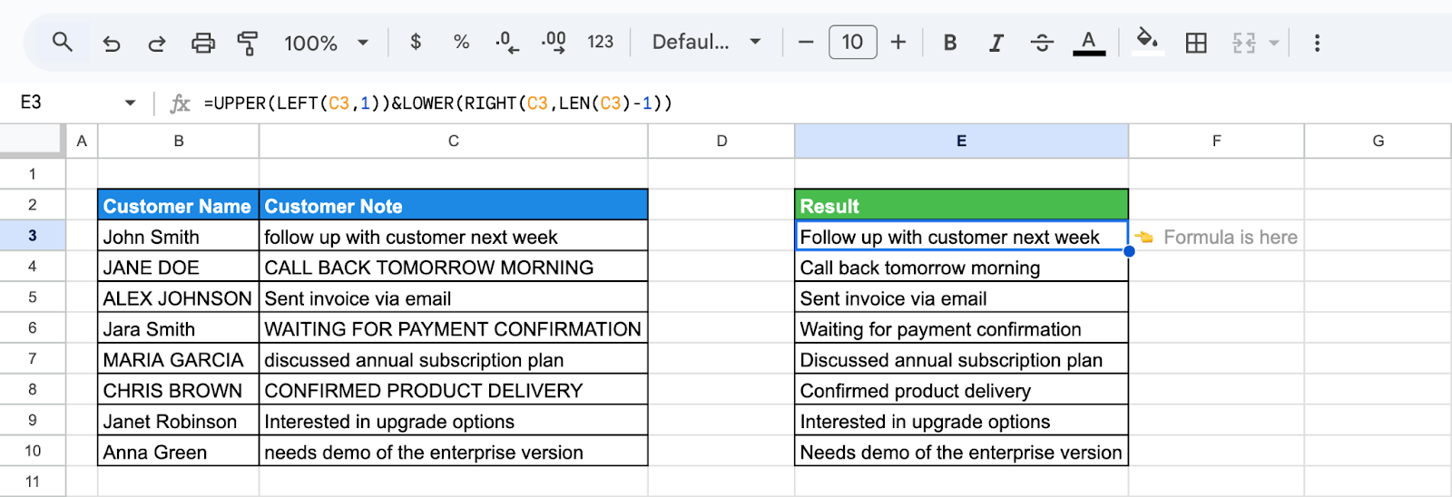
Task: Decrease decimal places
Action: 507,42
